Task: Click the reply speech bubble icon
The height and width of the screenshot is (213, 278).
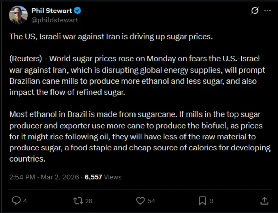Action: click(16, 201)
